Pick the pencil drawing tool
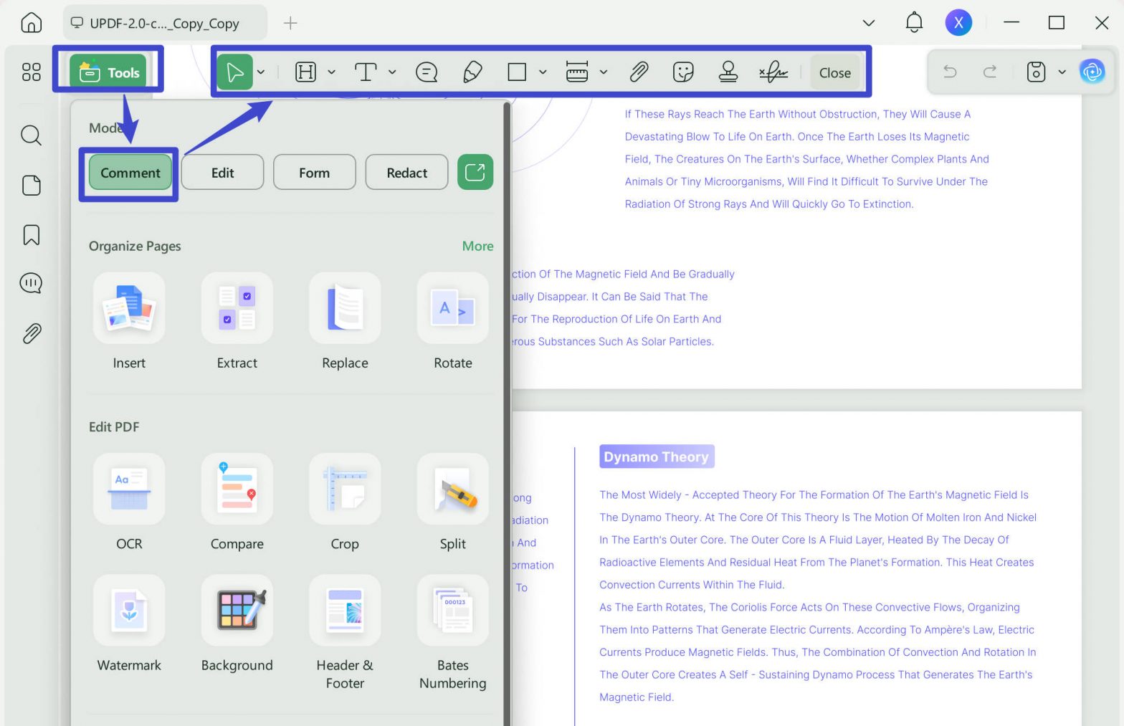Viewport: 1124px width, 726px height. point(472,72)
